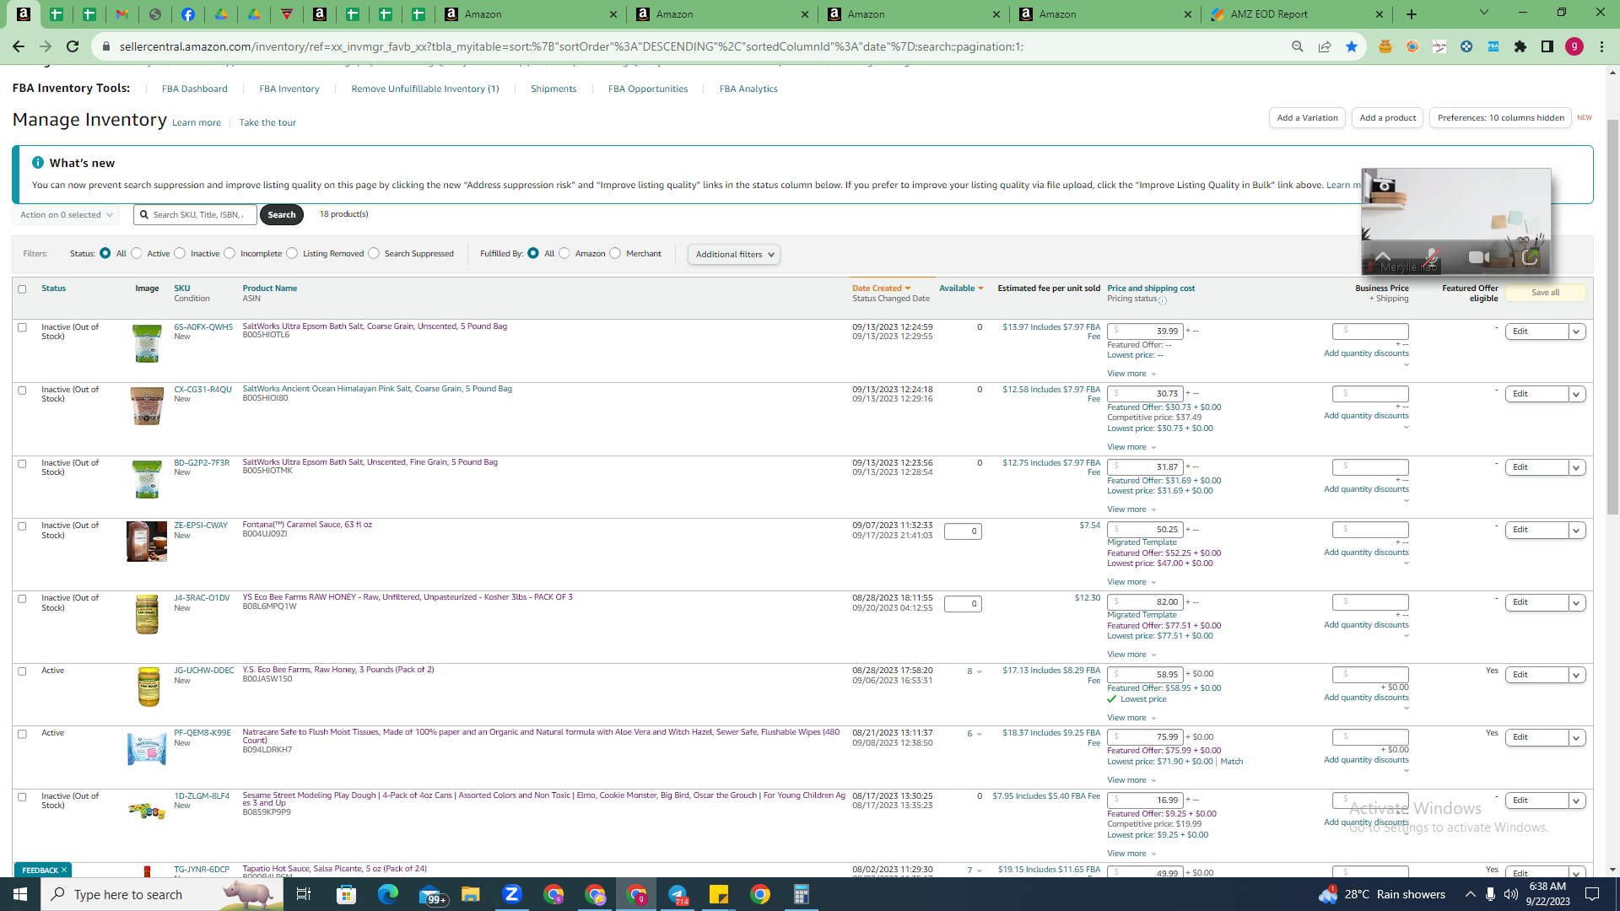Select Fulfilled By Merchant radio button
The width and height of the screenshot is (1620, 911).
click(615, 253)
